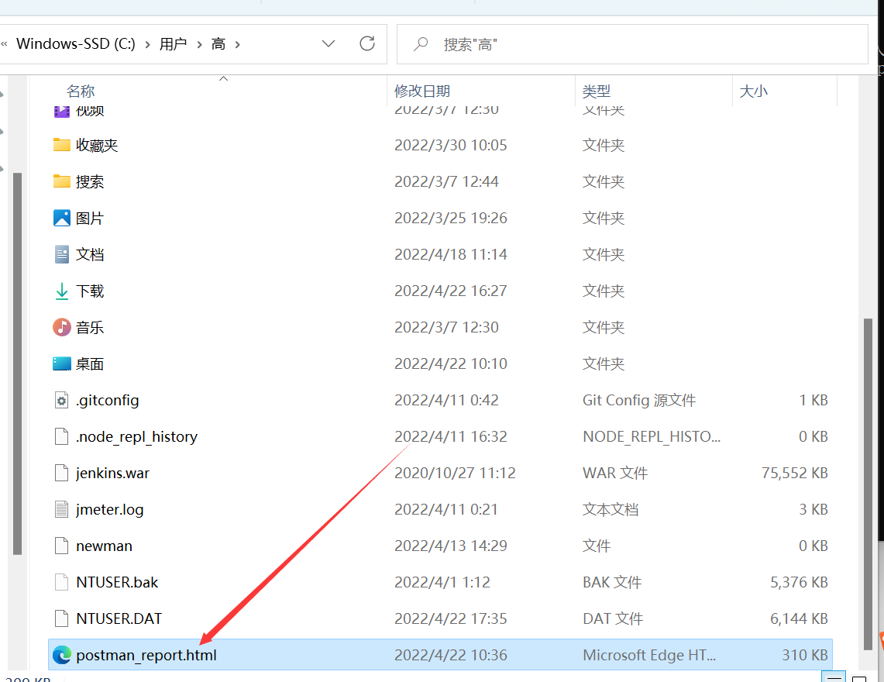Click the 75,552 KB size value

coord(794,474)
